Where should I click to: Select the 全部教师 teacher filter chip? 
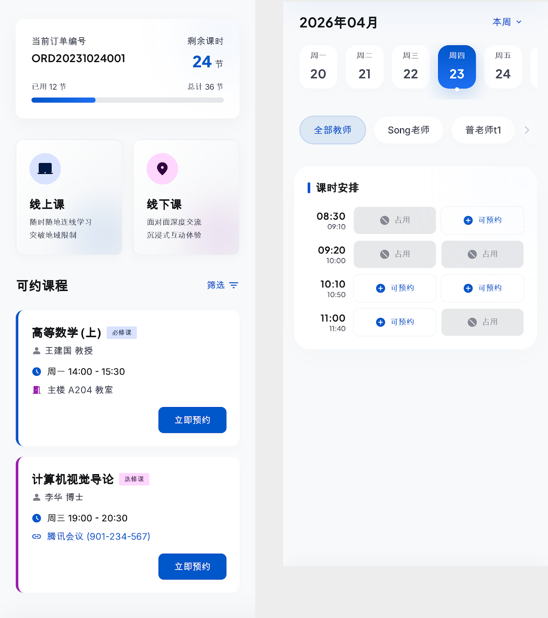click(x=332, y=130)
